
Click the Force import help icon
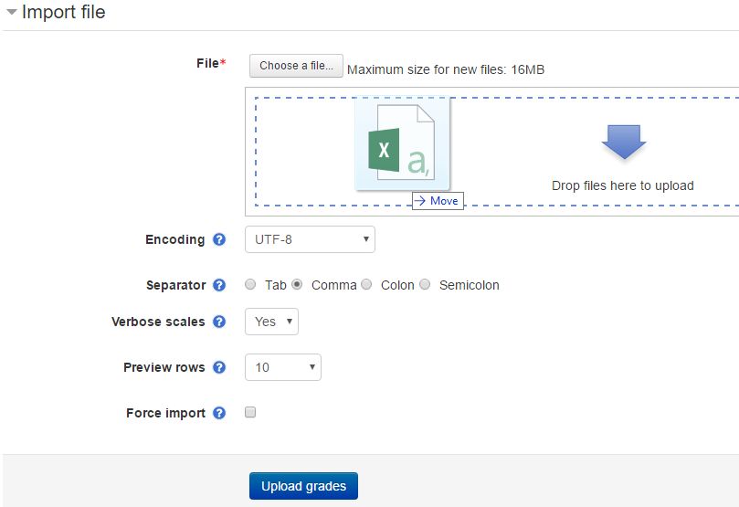pos(219,413)
